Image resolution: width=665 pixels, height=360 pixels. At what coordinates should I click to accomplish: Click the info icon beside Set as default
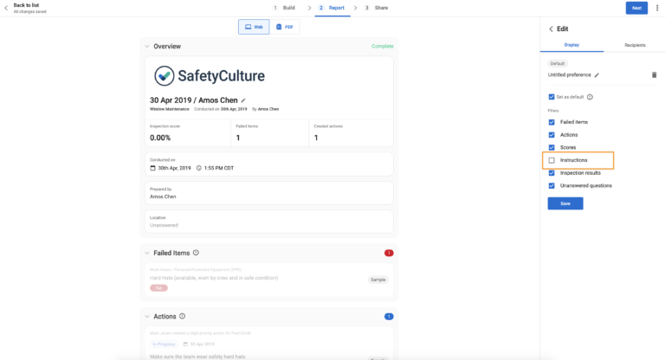pos(590,97)
